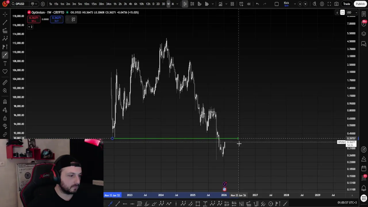Open the Fibonacci tools in left sidebar
This screenshot has height=207, width=368.
click(x=5, y=30)
